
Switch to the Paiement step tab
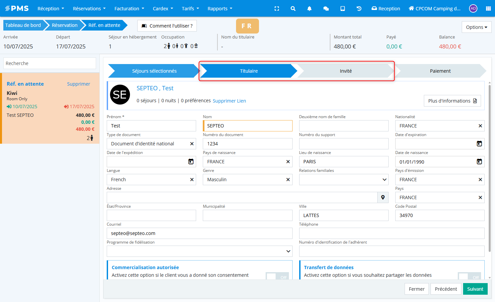point(440,71)
